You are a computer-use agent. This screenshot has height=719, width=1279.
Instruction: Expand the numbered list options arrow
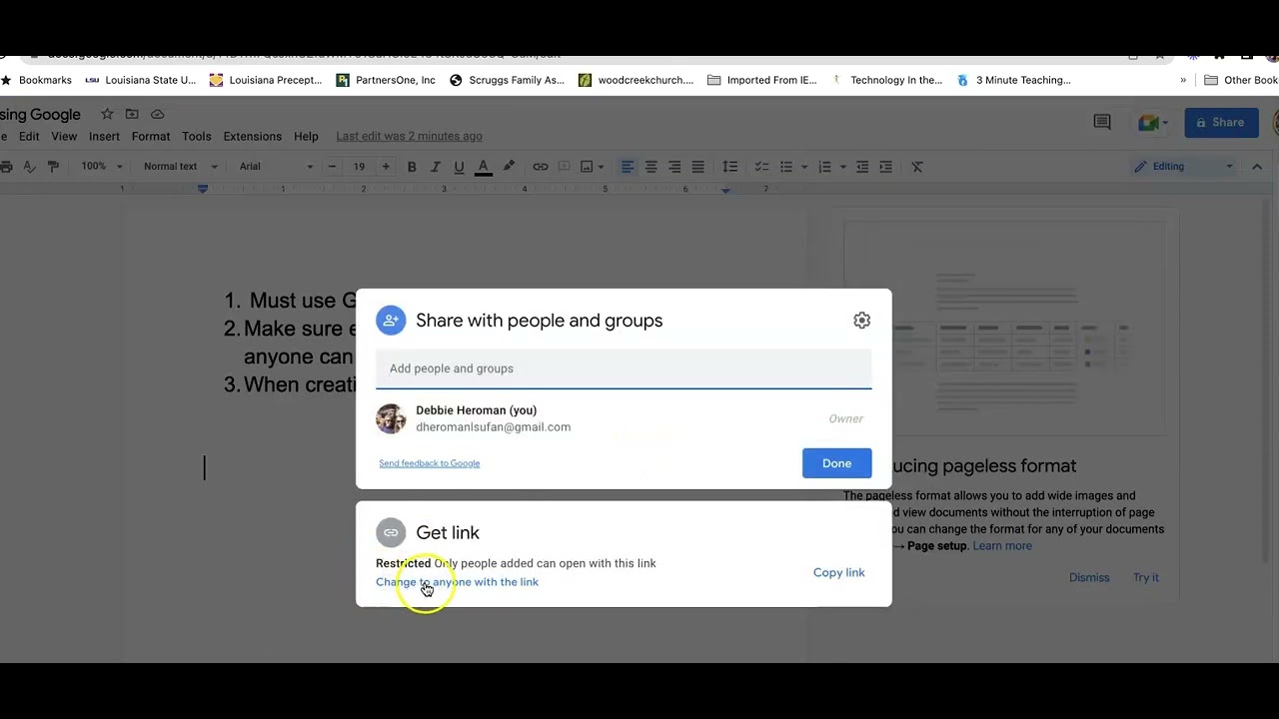(843, 167)
